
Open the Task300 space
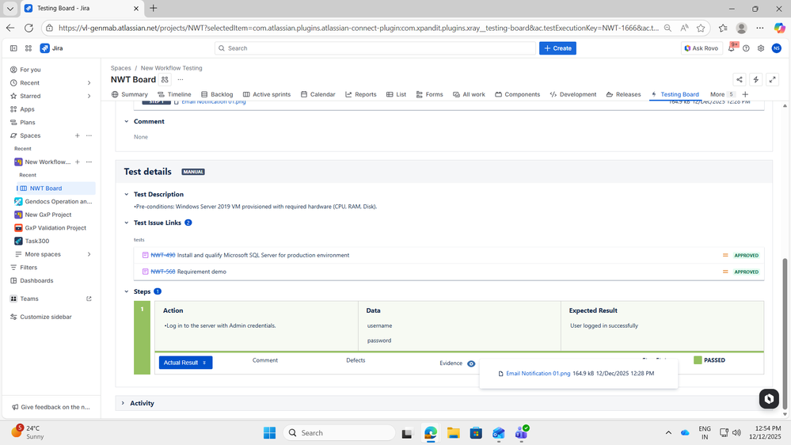pyautogui.click(x=32, y=242)
